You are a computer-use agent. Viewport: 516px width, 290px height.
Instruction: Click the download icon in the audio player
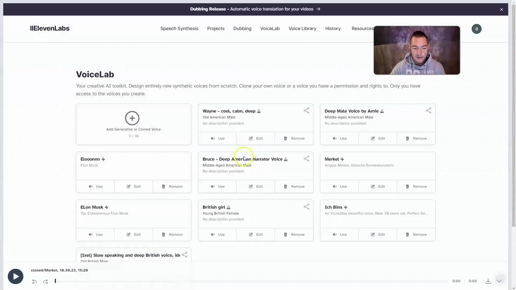click(488, 281)
